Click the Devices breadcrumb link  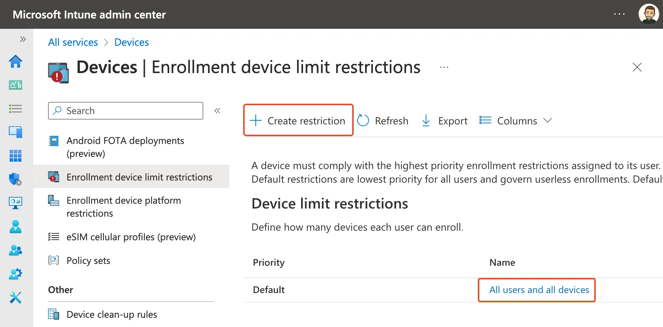coord(132,42)
